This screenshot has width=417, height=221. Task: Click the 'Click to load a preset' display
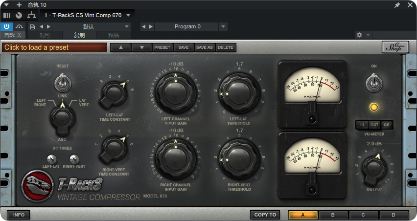[x=54, y=47]
